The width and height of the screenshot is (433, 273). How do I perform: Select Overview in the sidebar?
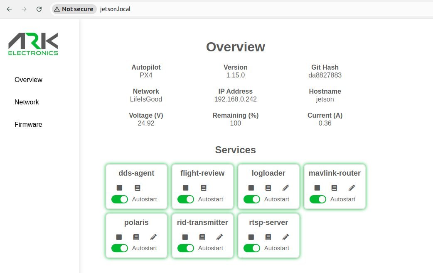[28, 80]
